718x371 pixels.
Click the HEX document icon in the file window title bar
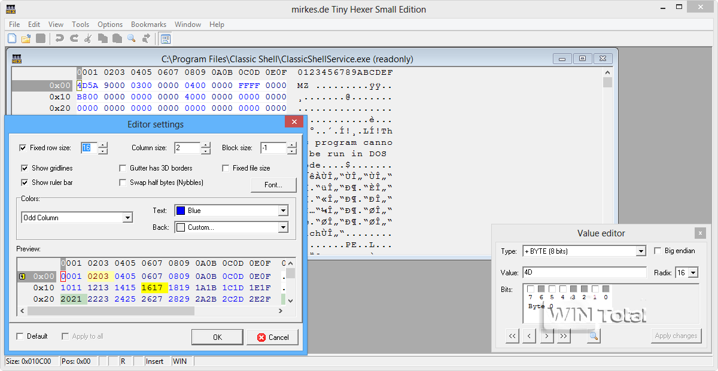click(17, 59)
